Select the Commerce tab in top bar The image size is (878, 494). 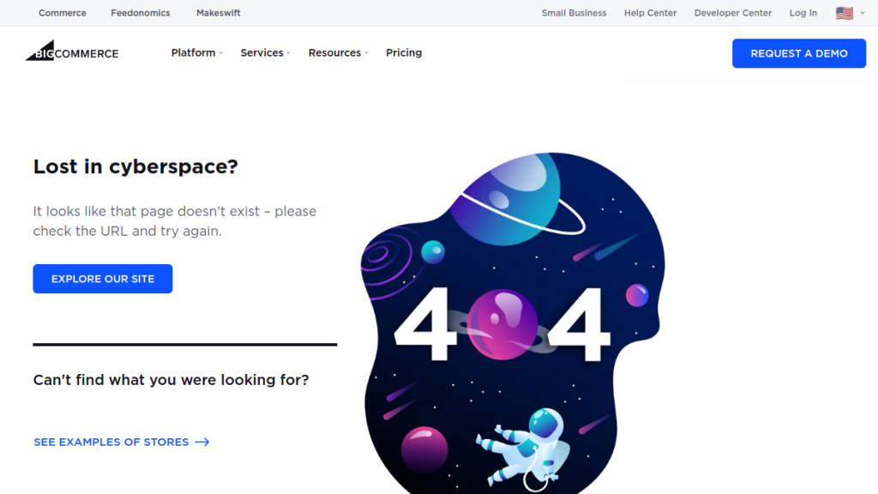pyautogui.click(x=63, y=13)
